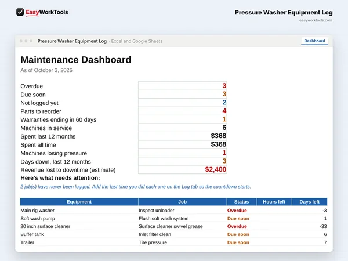Click 'Here's what needs attention:' label
The height and width of the screenshot is (261, 348).
(x=60, y=178)
